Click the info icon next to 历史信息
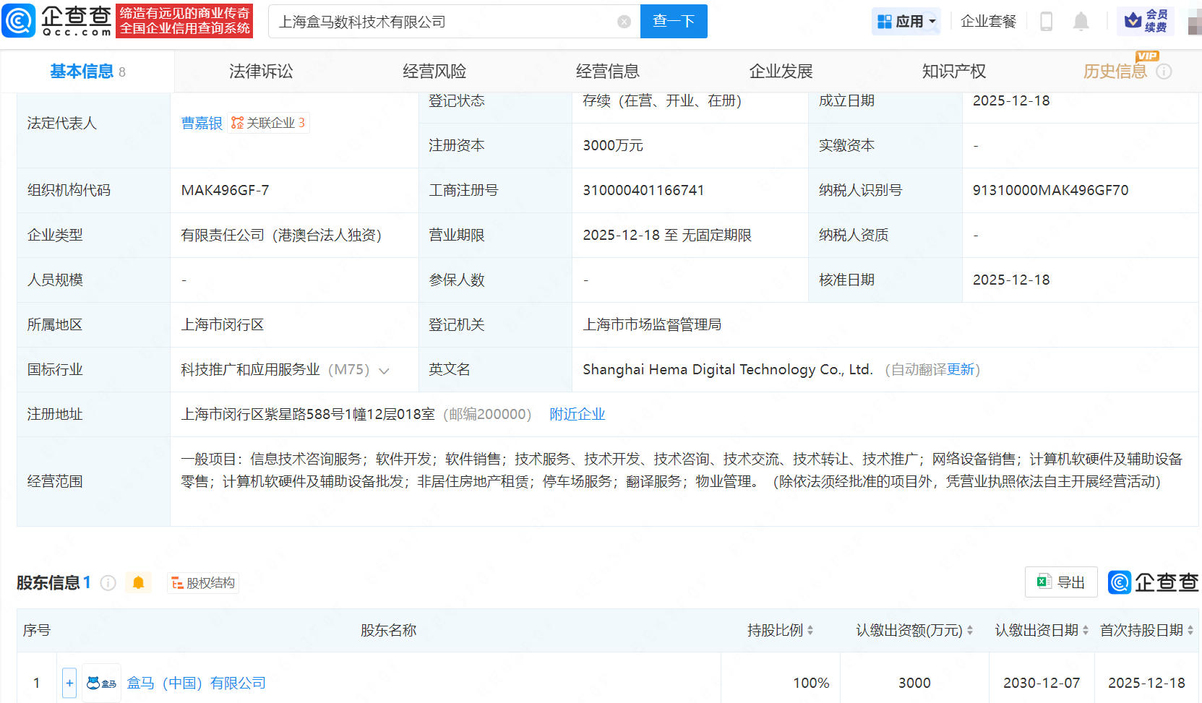The width and height of the screenshot is (1202, 703). [1164, 72]
